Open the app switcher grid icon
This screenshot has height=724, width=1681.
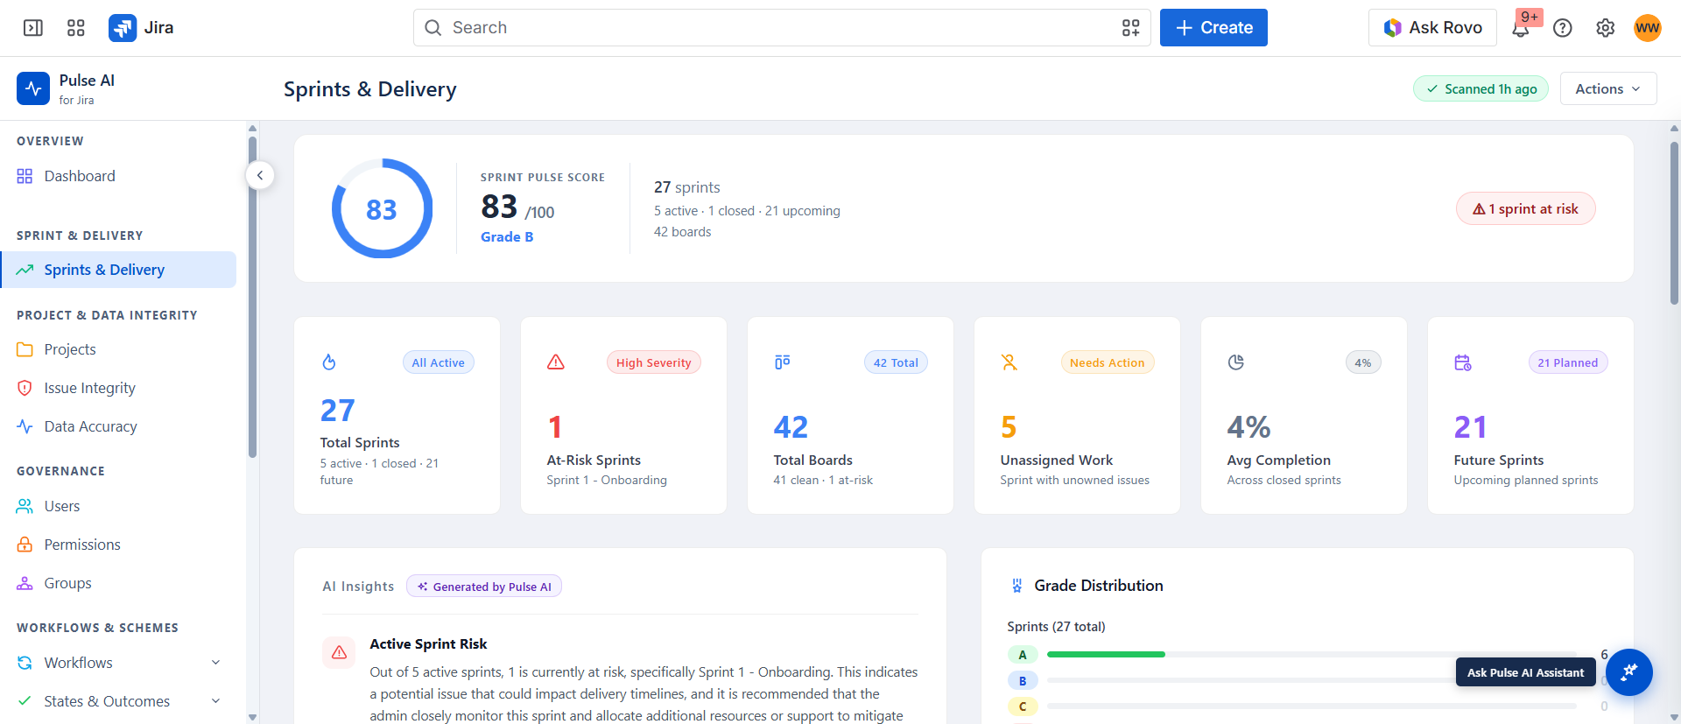[x=76, y=28]
